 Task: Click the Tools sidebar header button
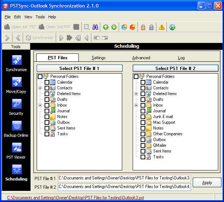click(x=16, y=47)
